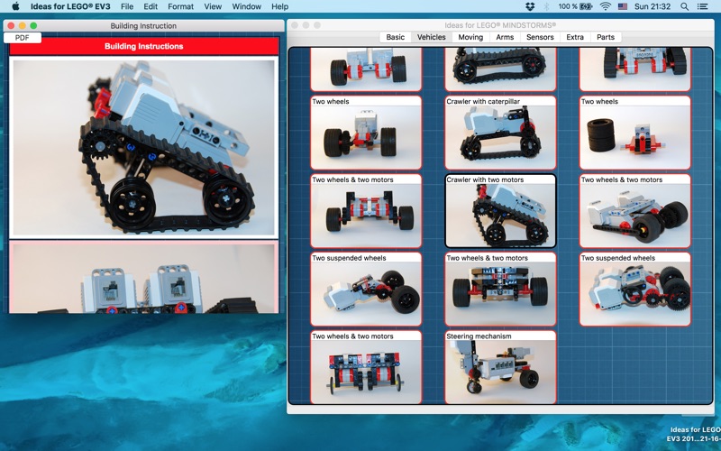Select Two wheels & two motors card beside Crawler with two motors, showing wide axle from front
Image resolution: width=721 pixels, height=451 pixels.
tap(366, 211)
